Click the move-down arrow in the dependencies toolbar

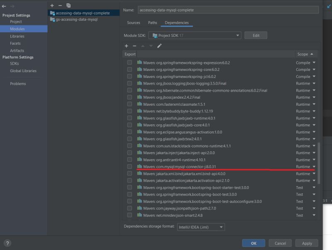[151, 46]
